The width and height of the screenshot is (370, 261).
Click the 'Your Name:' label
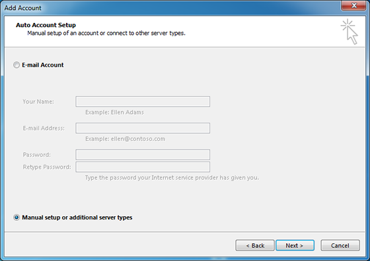(38, 101)
